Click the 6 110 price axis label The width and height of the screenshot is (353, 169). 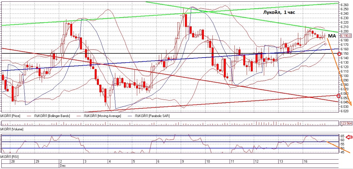pos(344,71)
